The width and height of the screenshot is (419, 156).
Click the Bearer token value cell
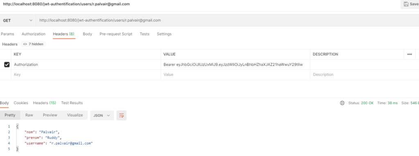click(235, 65)
